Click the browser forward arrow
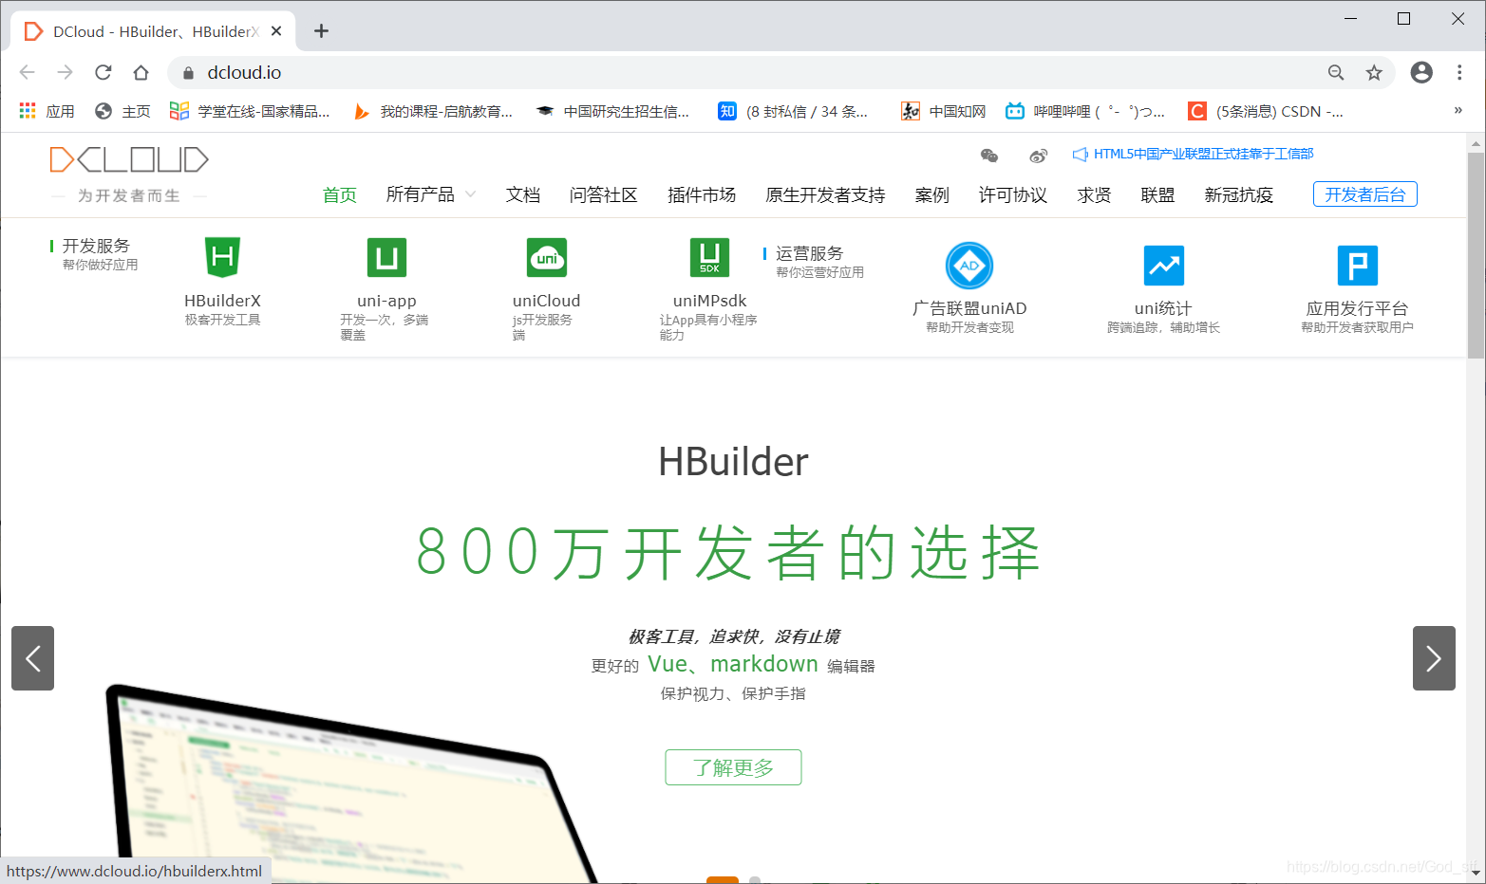 65,72
